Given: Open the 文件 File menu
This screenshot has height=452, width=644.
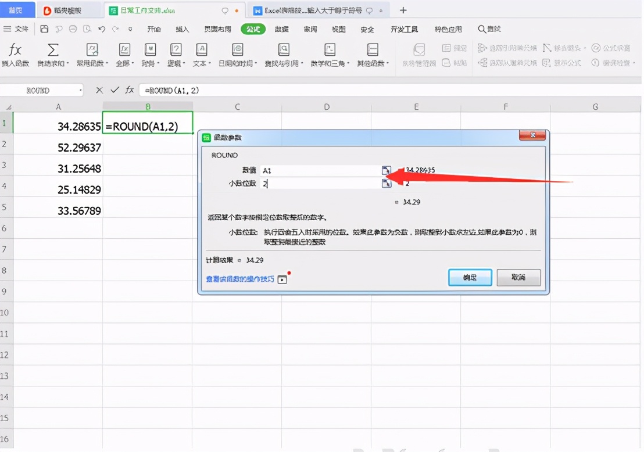Looking at the screenshot, I should pos(16,28).
